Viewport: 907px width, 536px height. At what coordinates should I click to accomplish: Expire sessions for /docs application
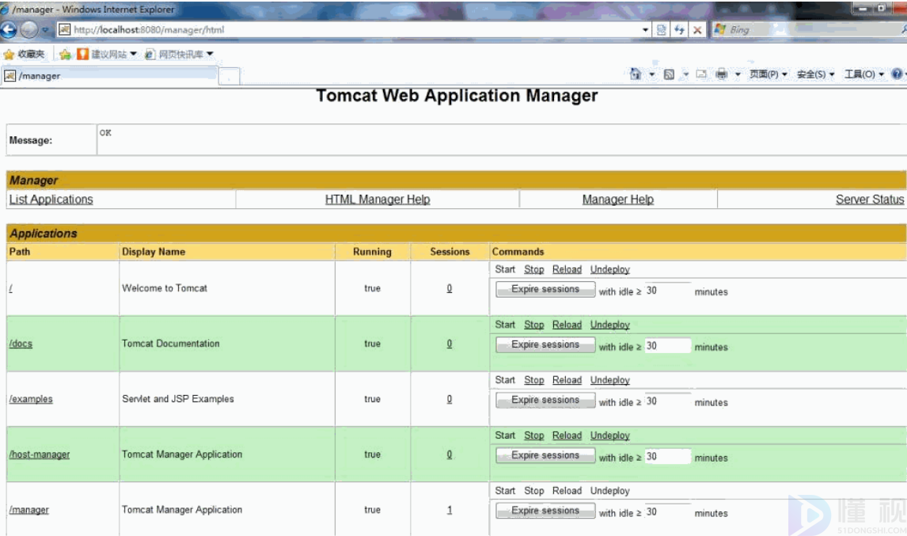tap(545, 345)
